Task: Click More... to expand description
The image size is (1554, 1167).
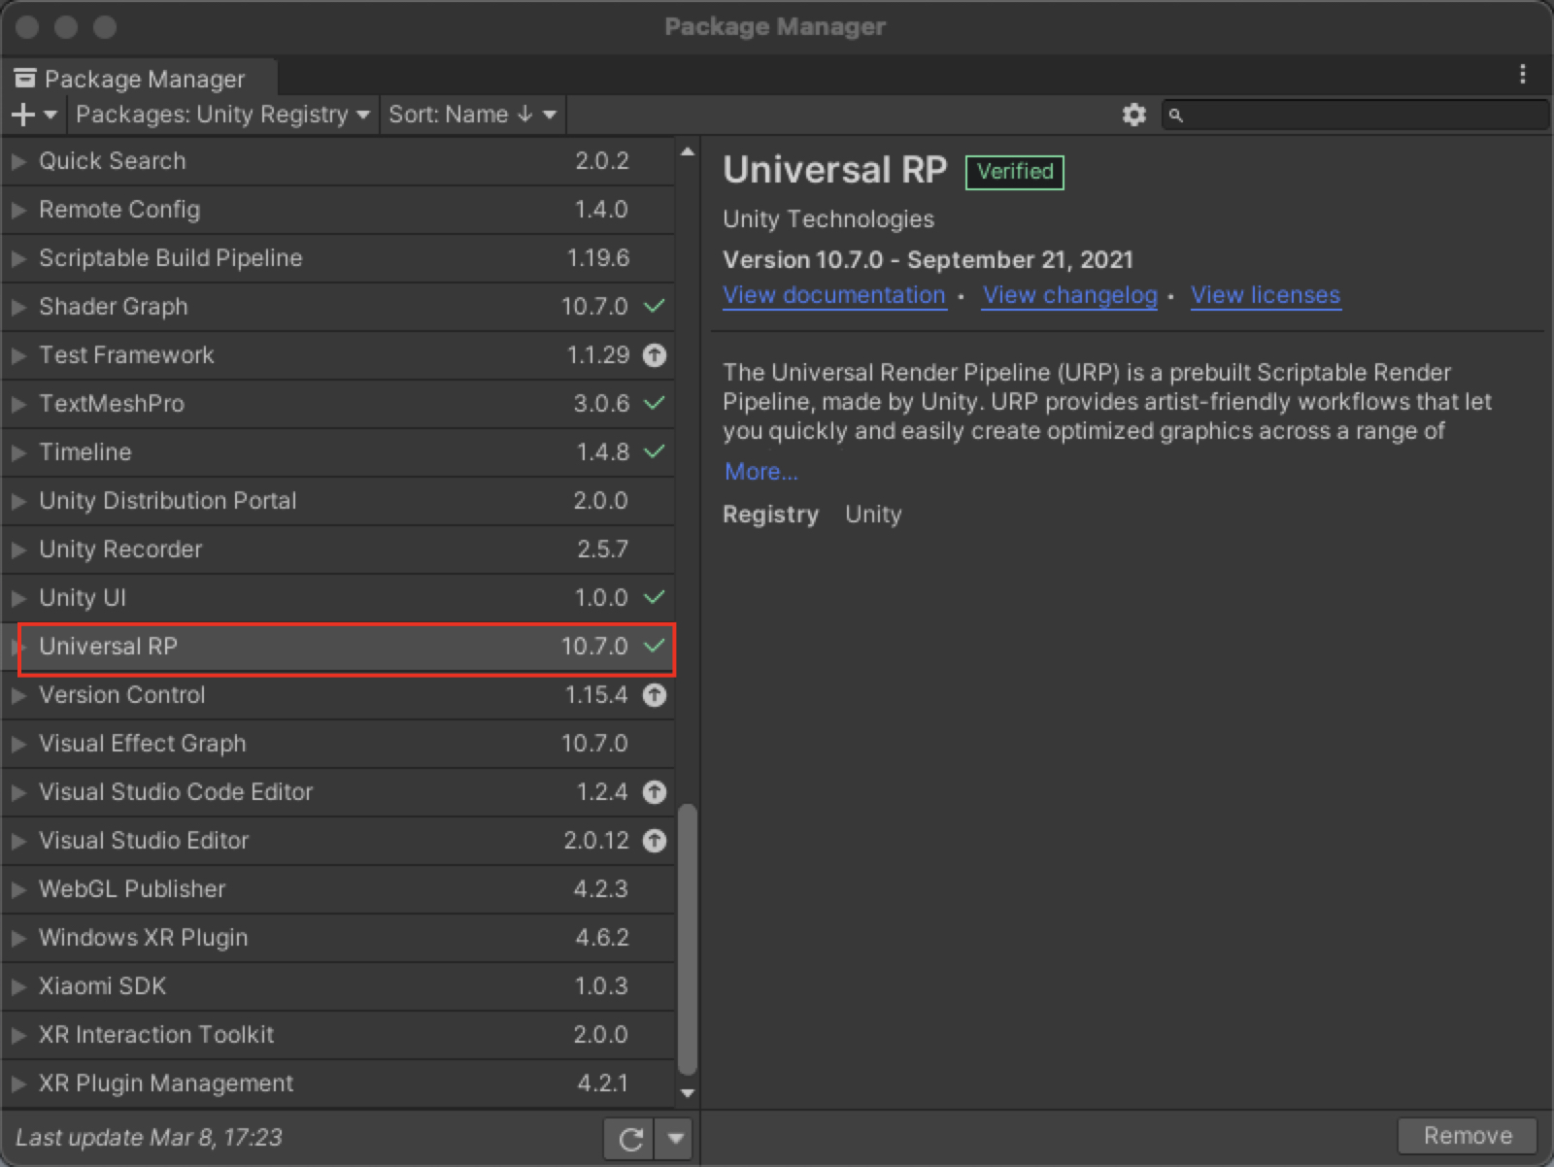Action: point(761,472)
